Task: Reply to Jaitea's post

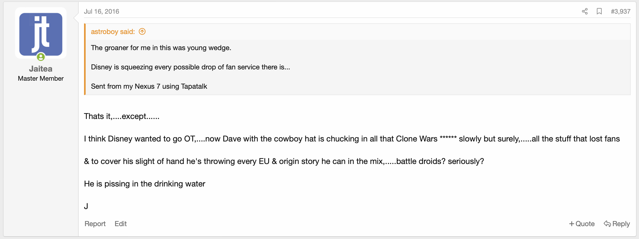Action: [617, 224]
